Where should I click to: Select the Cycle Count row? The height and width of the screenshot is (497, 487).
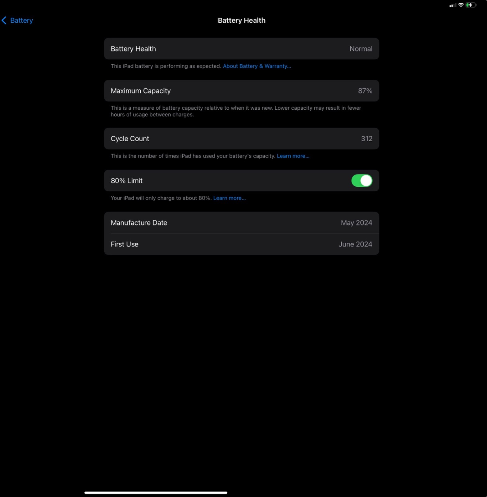(x=241, y=139)
